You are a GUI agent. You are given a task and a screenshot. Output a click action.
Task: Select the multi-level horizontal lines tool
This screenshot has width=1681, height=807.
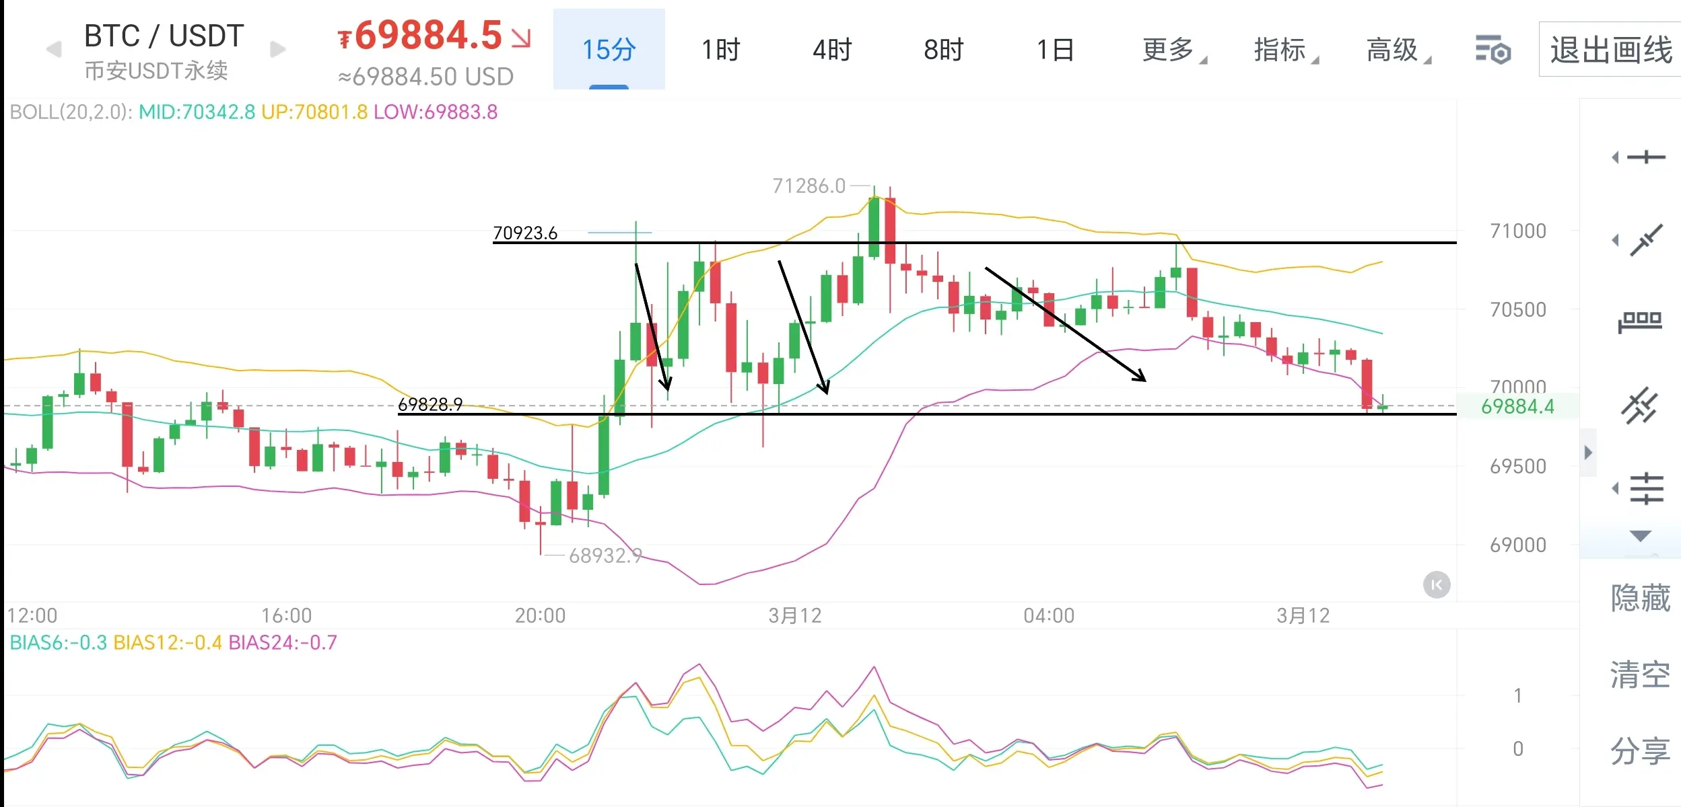point(1645,488)
